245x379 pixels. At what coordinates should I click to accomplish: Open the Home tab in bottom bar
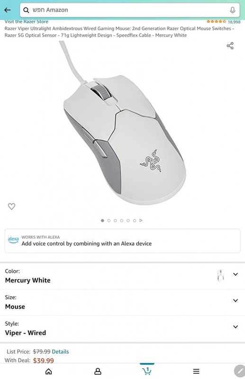49,371
